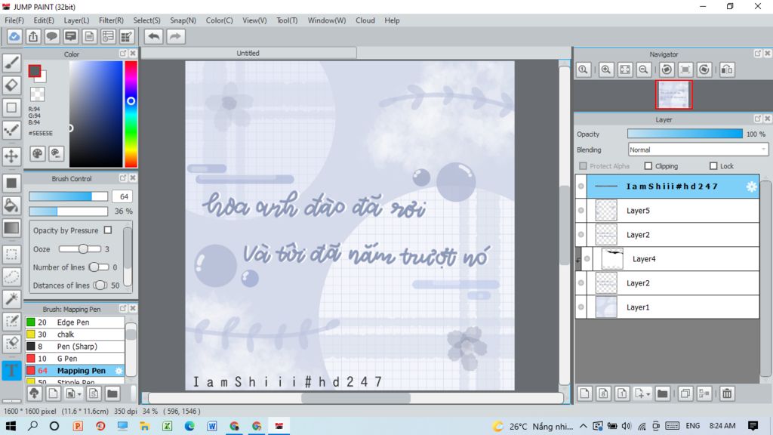This screenshot has height=435, width=773.
Task: Select the Lasso tool
Action: [11, 276]
